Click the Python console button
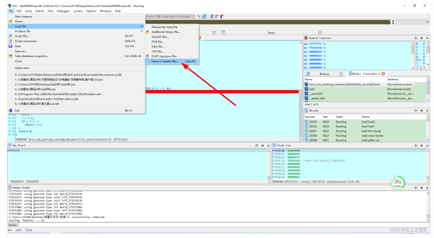This screenshot has width=434, height=238. point(12,225)
